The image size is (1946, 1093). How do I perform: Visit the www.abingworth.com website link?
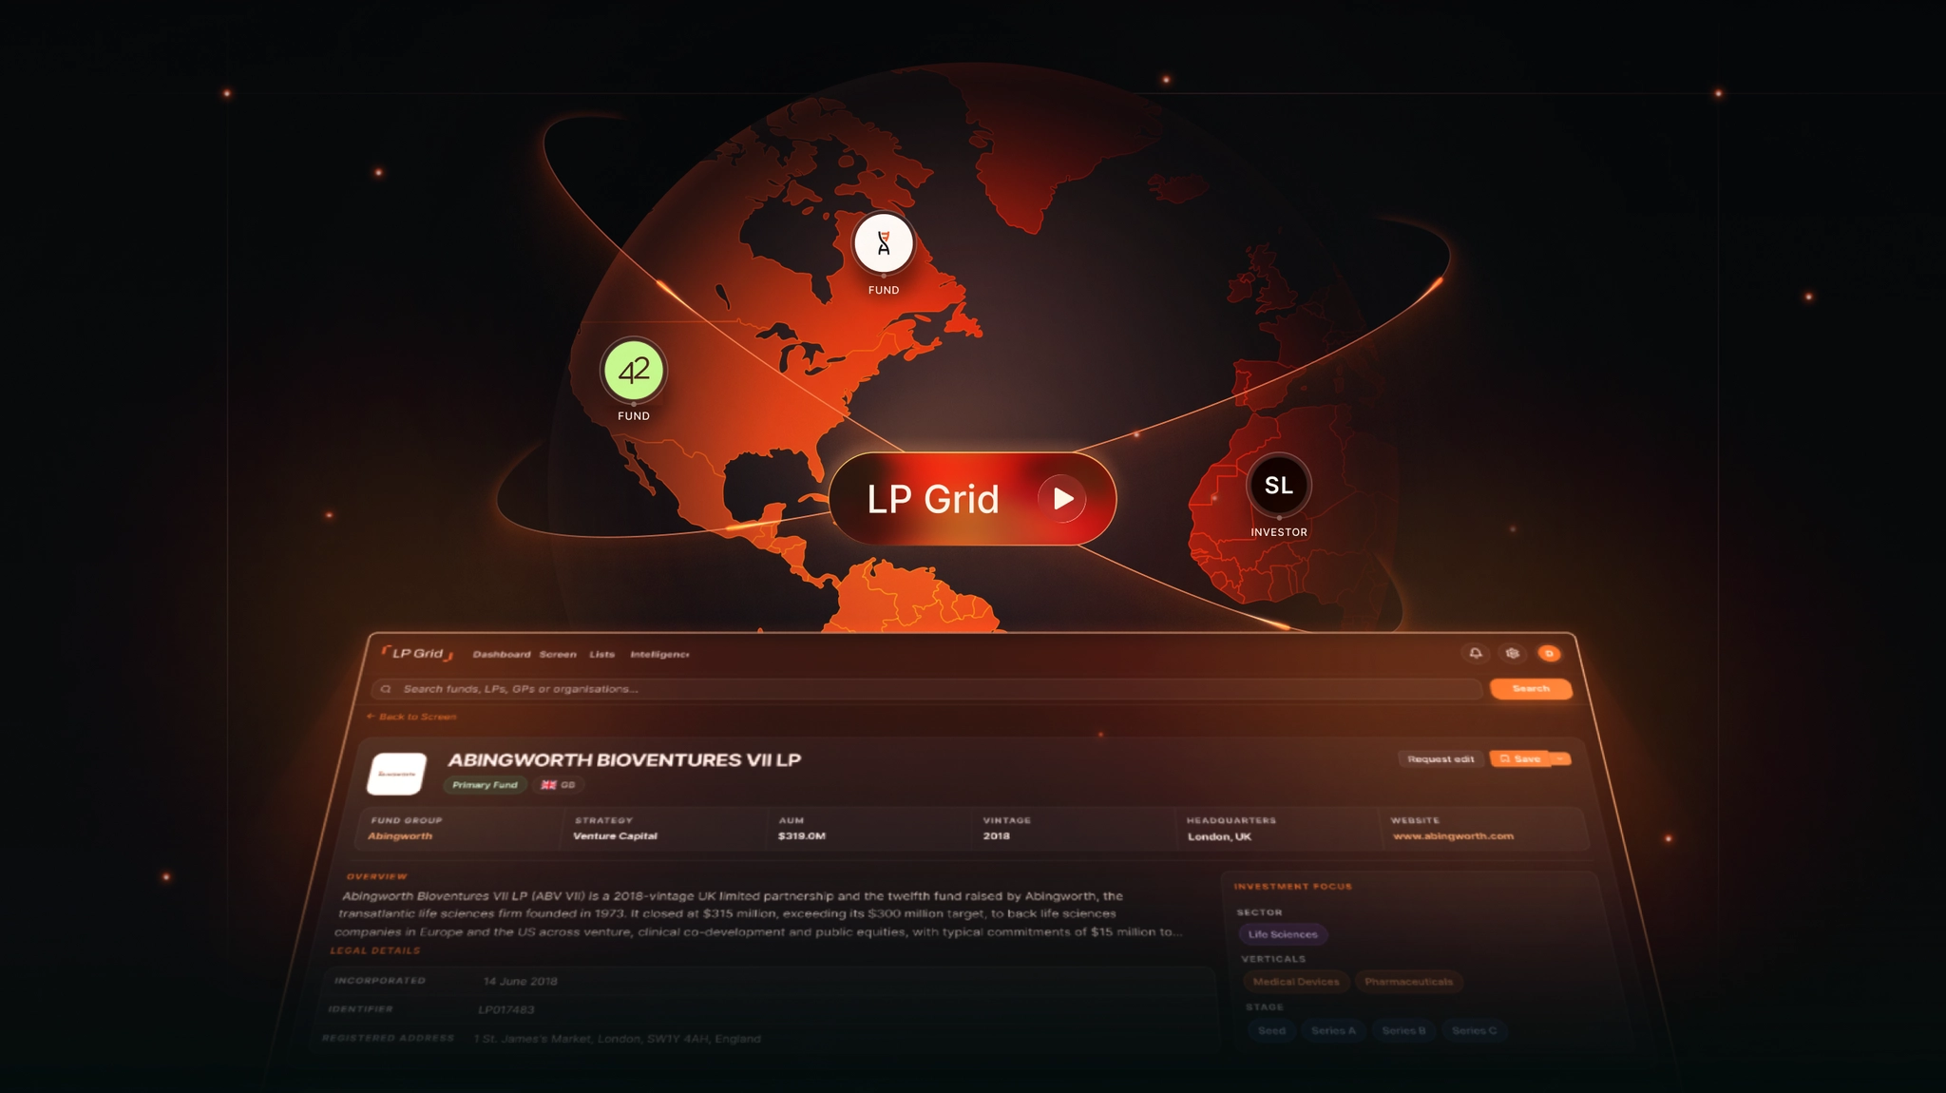1453,836
